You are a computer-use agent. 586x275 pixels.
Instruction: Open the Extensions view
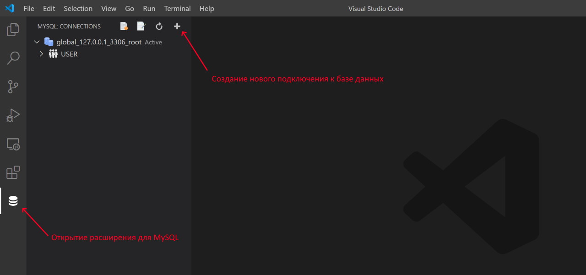[x=13, y=173]
